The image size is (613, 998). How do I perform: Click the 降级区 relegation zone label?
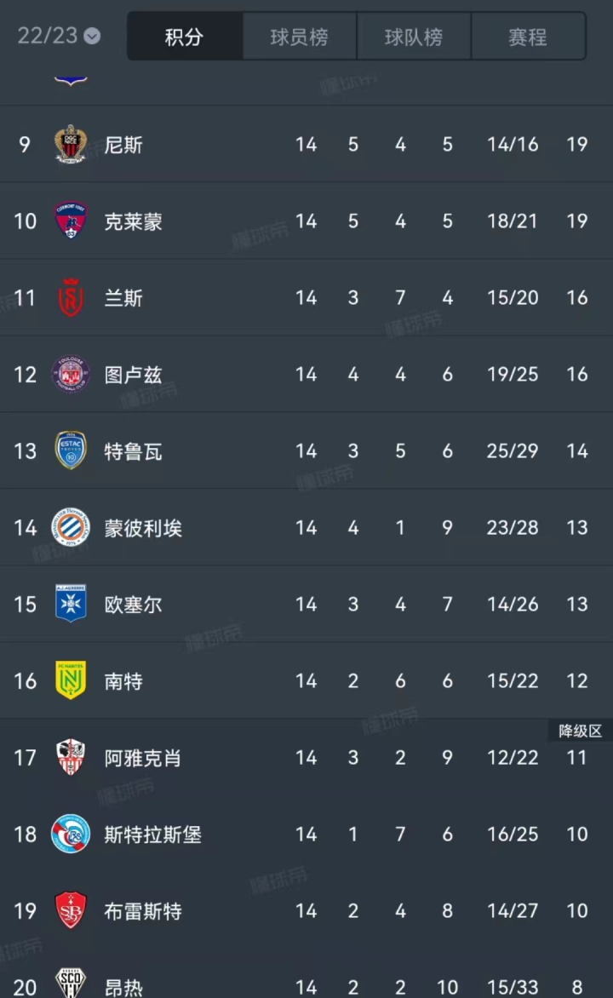(580, 731)
